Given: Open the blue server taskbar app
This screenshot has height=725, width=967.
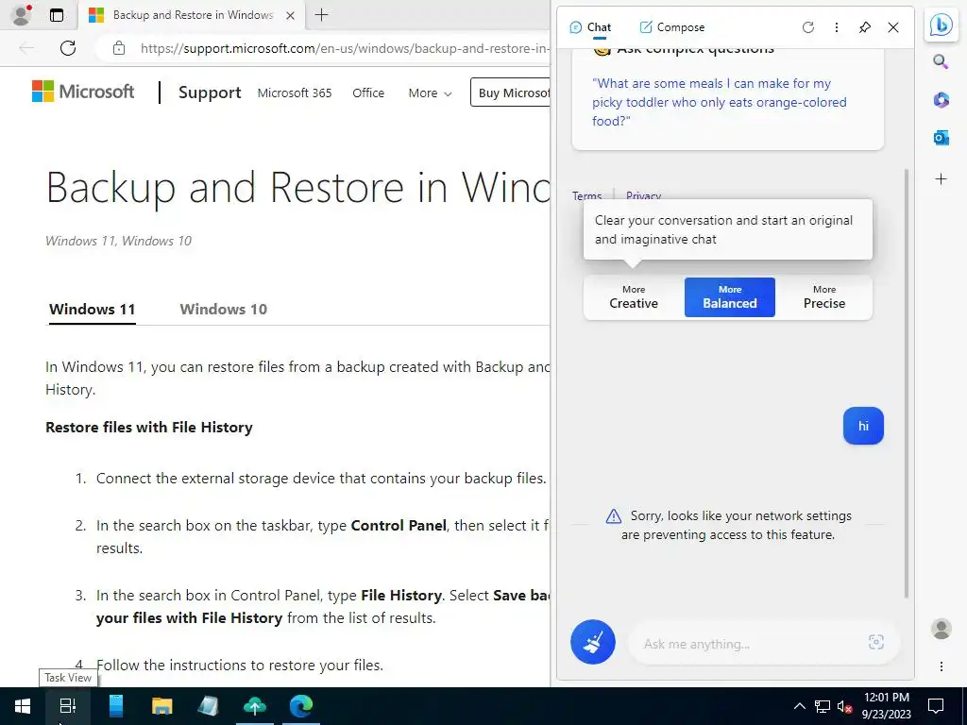Looking at the screenshot, I should pyautogui.click(x=116, y=706).
